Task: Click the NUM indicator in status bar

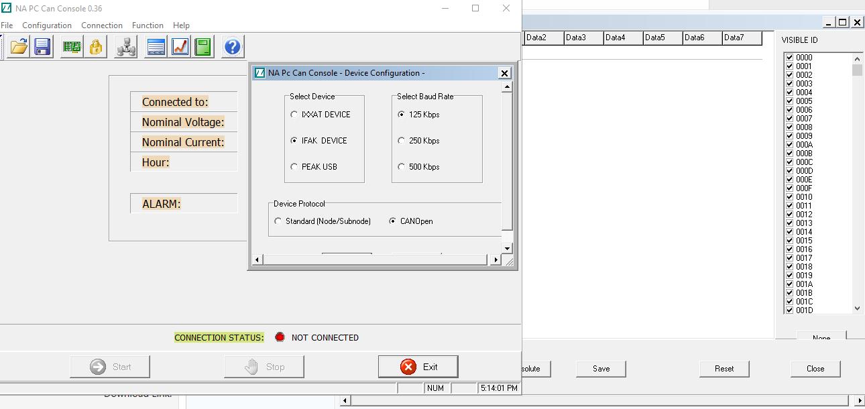Action: pos(435,388)
